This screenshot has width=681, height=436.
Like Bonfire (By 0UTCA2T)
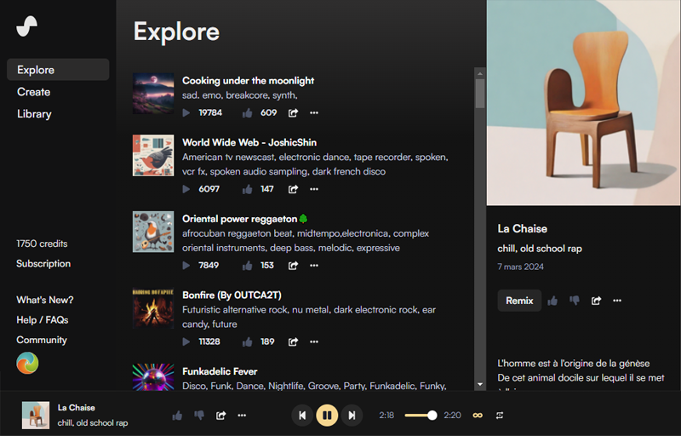pos(248,341)
